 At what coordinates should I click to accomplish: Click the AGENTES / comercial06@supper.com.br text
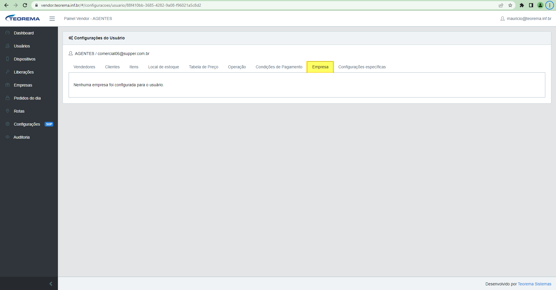tap(112, 54)
